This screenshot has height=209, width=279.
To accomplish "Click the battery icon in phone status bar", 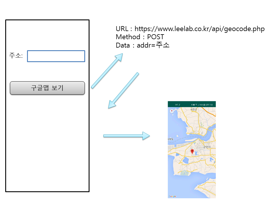I will tap(205, 105).
